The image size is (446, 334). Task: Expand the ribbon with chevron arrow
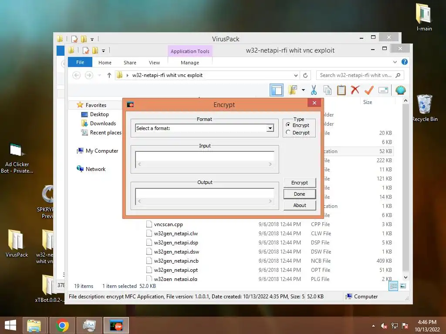click(x=395, y=62)
